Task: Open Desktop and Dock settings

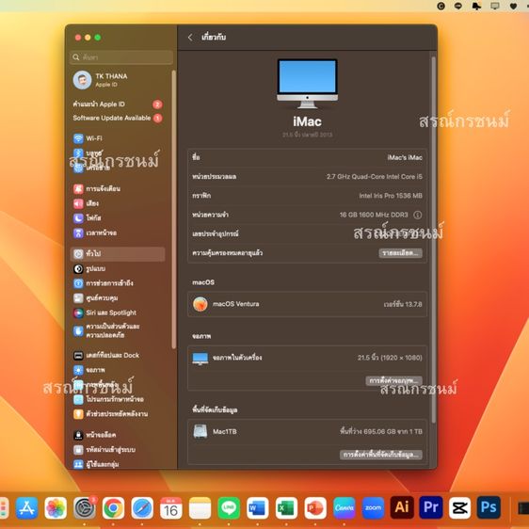Action: click(x=106, y=355)
